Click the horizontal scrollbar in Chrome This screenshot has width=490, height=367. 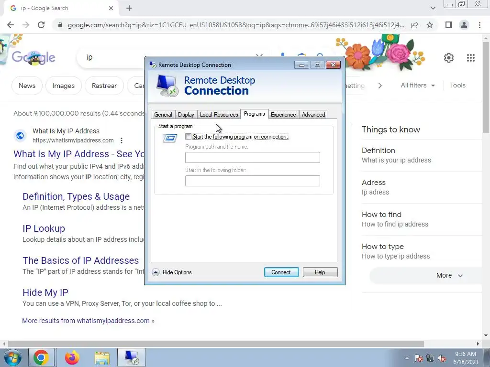pos(216,344)
